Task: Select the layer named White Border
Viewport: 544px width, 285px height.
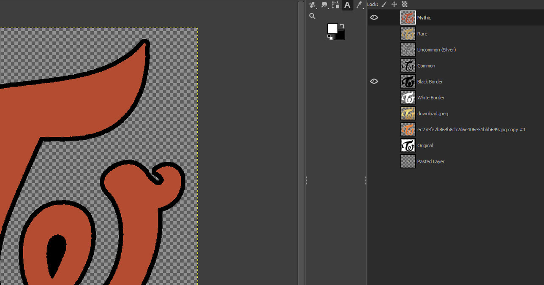Action: [x=431, y=98]
